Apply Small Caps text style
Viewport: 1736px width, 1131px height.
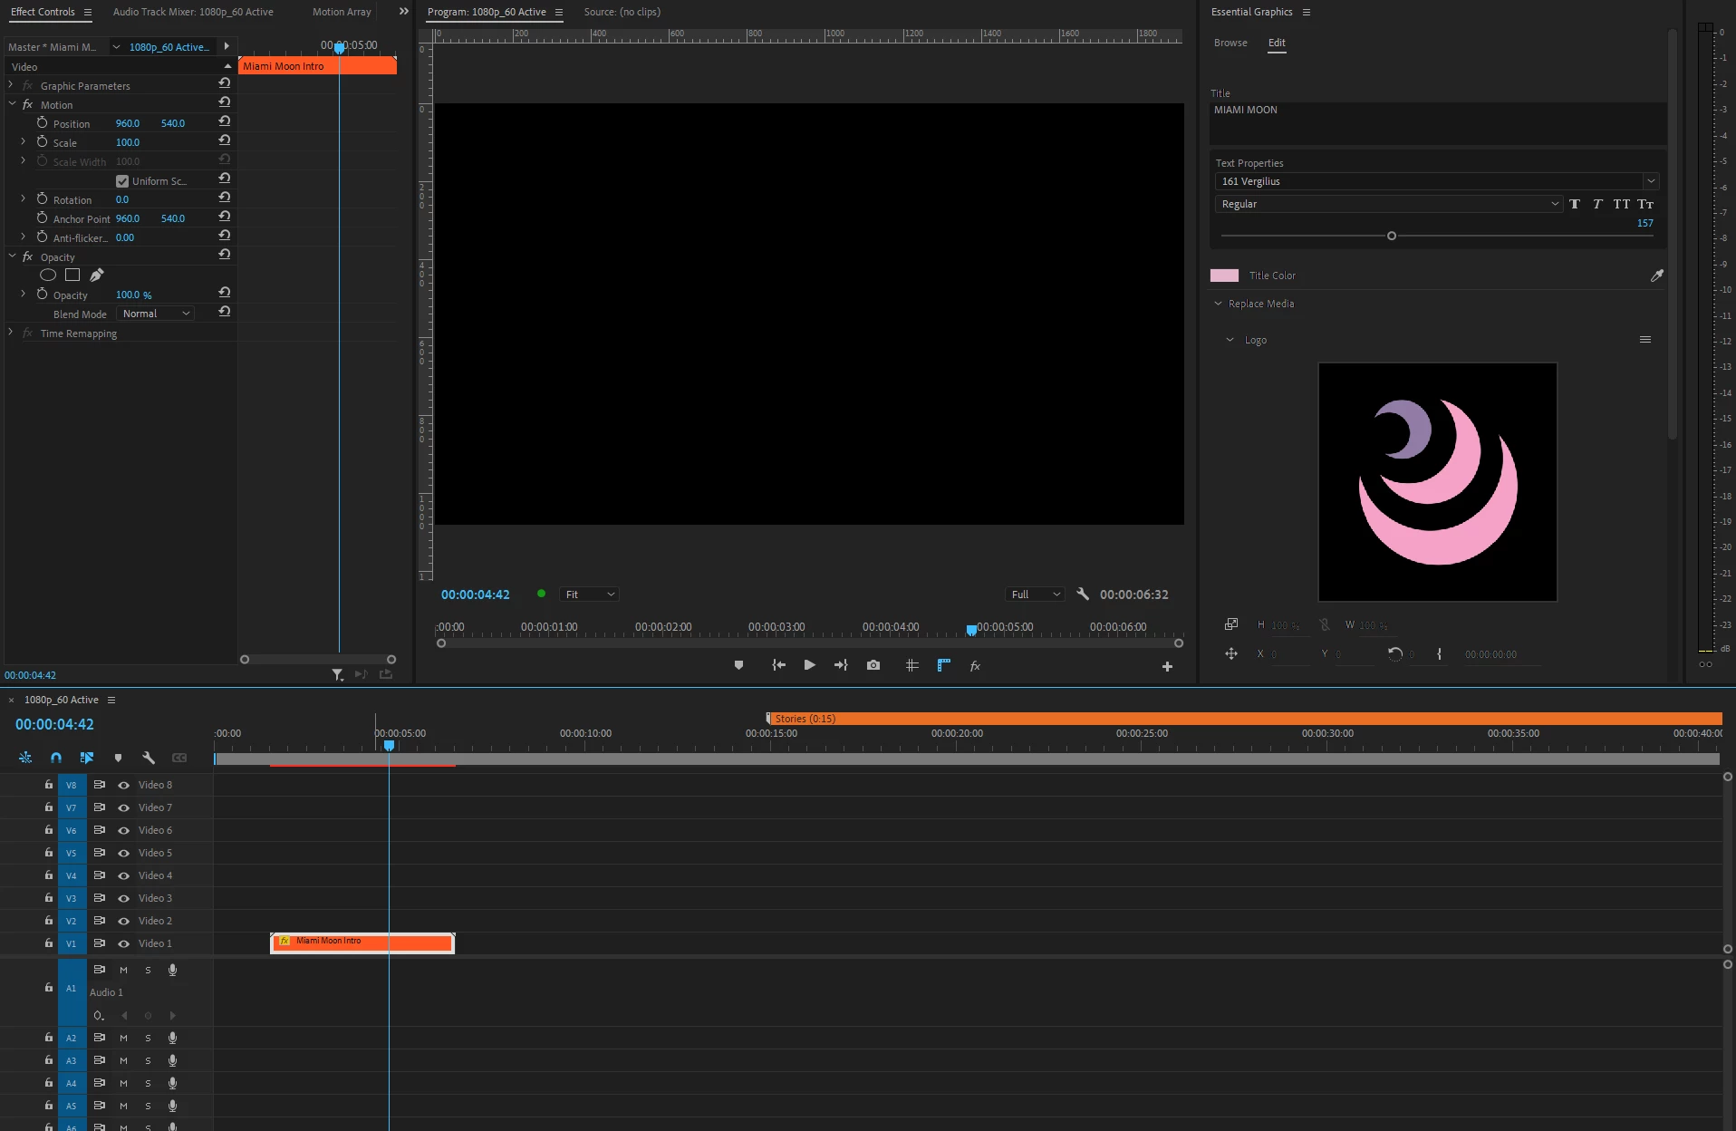(1645, 204)
